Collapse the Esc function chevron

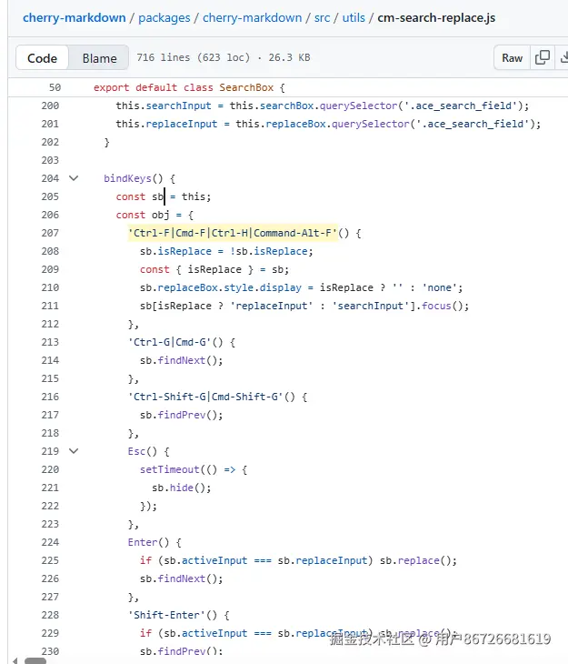click(74, 451)
